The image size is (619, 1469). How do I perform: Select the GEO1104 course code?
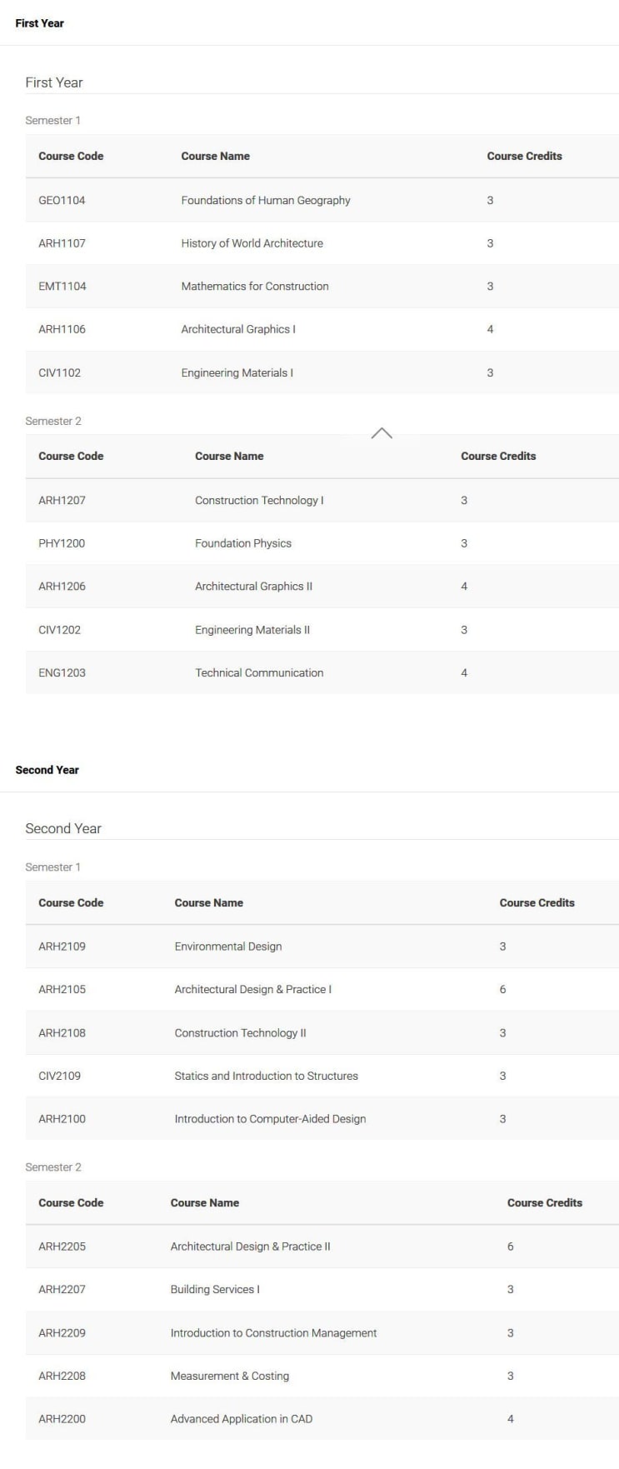click(x=62, y=200)
